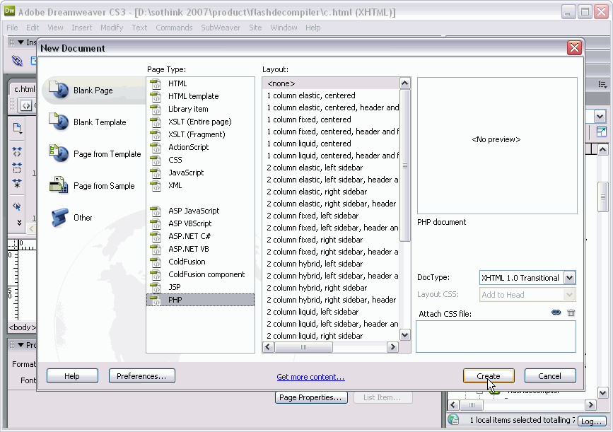This screenshot has height=432, width=613.
Task: Click the file icon beside ActionScript page type
Action: [156, 147]
